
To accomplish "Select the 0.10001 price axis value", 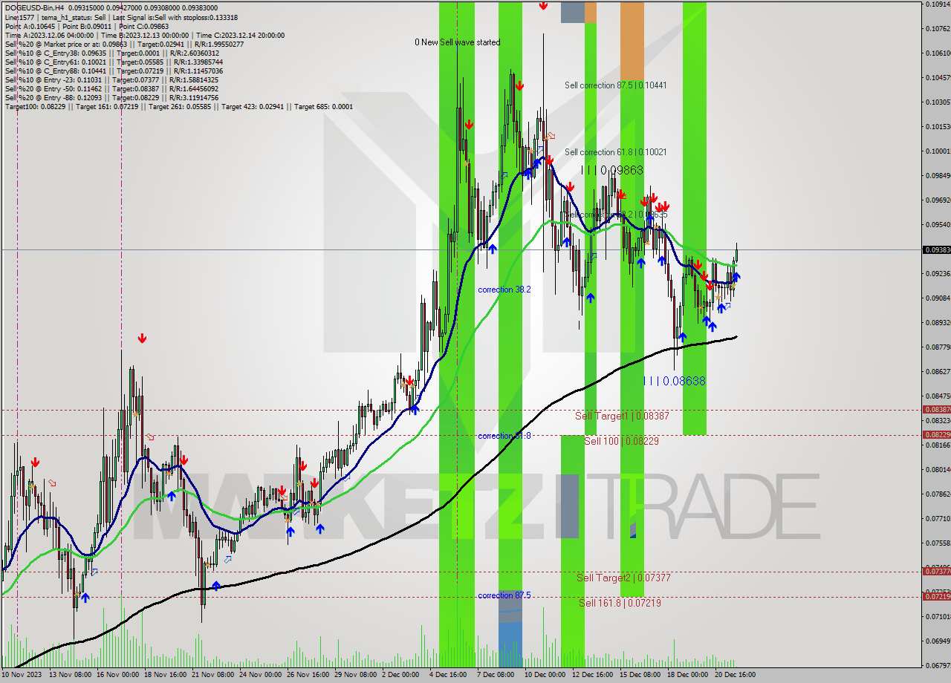I will point(938,151).
